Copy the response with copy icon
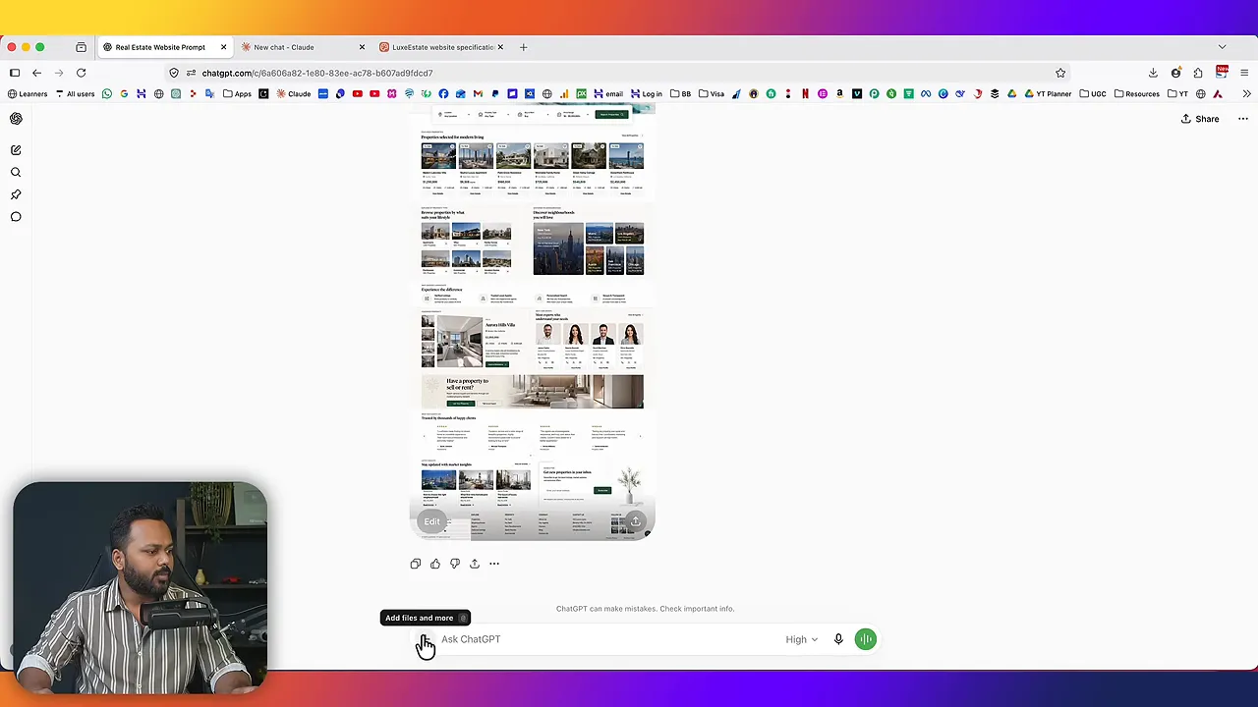Image resolution: width=1258 pixels, height=707 pixels. 416,564
